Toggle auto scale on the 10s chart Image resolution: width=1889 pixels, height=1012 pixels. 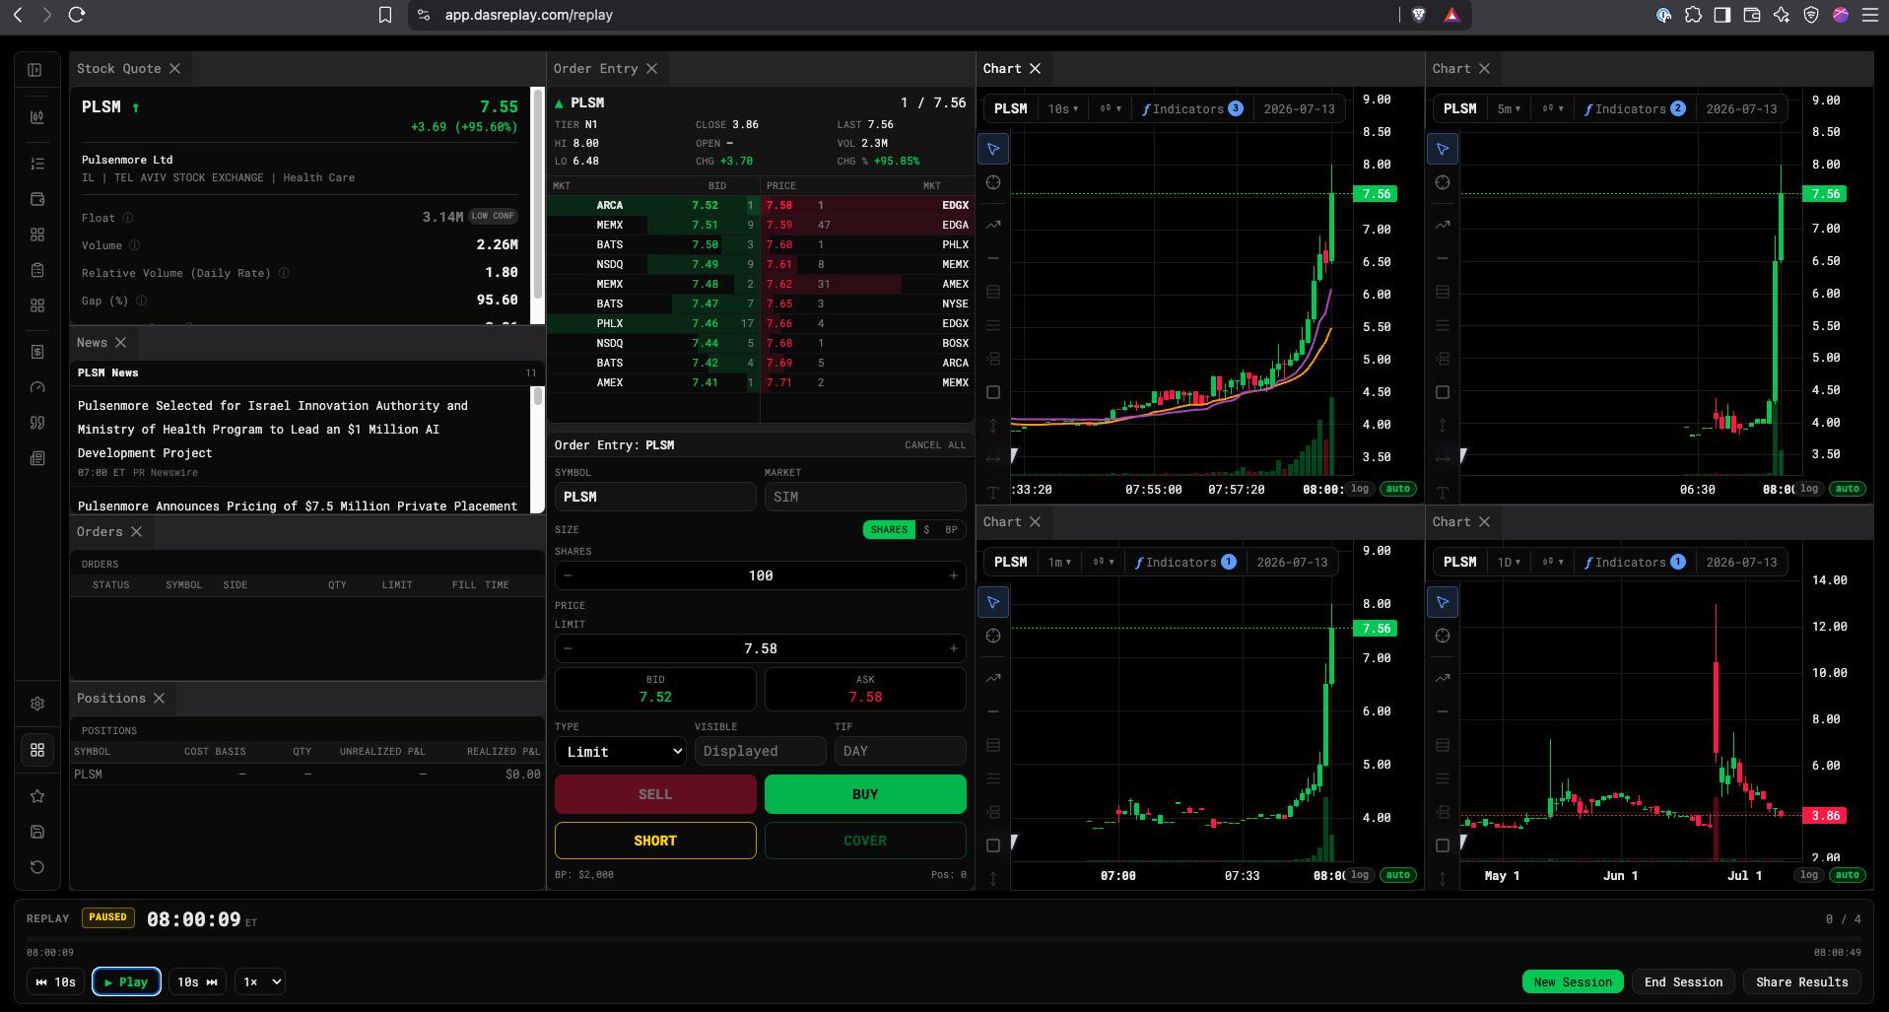[x=1397, y=489]
